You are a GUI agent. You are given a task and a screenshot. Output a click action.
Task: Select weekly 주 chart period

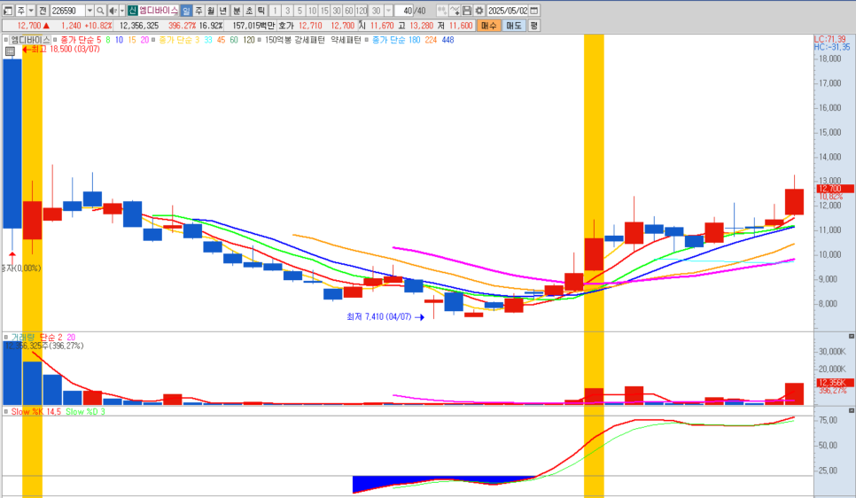pyautogui.click(x=198, y=11)
